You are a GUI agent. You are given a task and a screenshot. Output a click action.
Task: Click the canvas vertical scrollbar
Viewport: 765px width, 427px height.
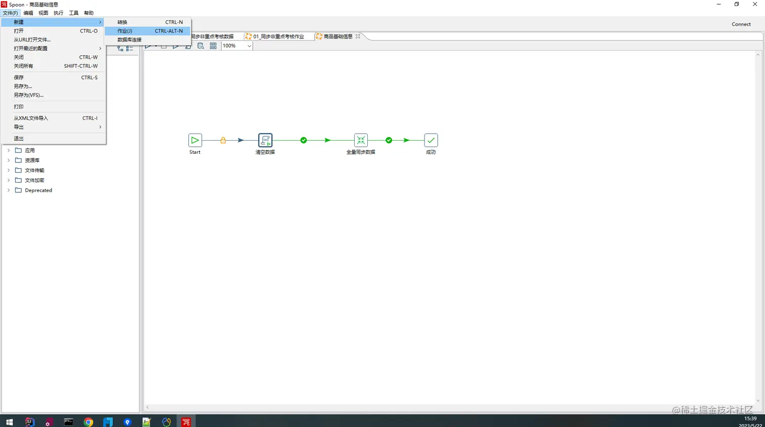click(758, 227)
